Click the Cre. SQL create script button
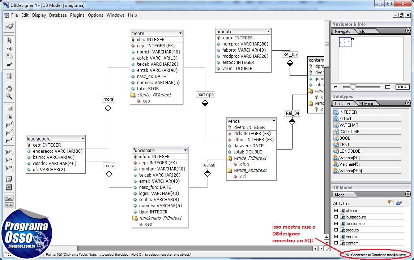The image size is (414, 260). click(9, 205)
